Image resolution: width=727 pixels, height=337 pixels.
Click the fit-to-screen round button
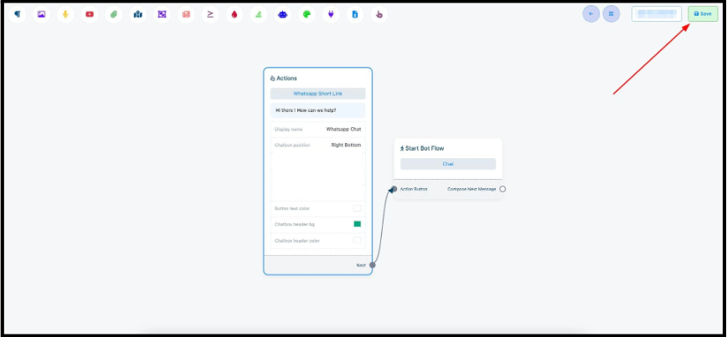[x=611, y=13]
